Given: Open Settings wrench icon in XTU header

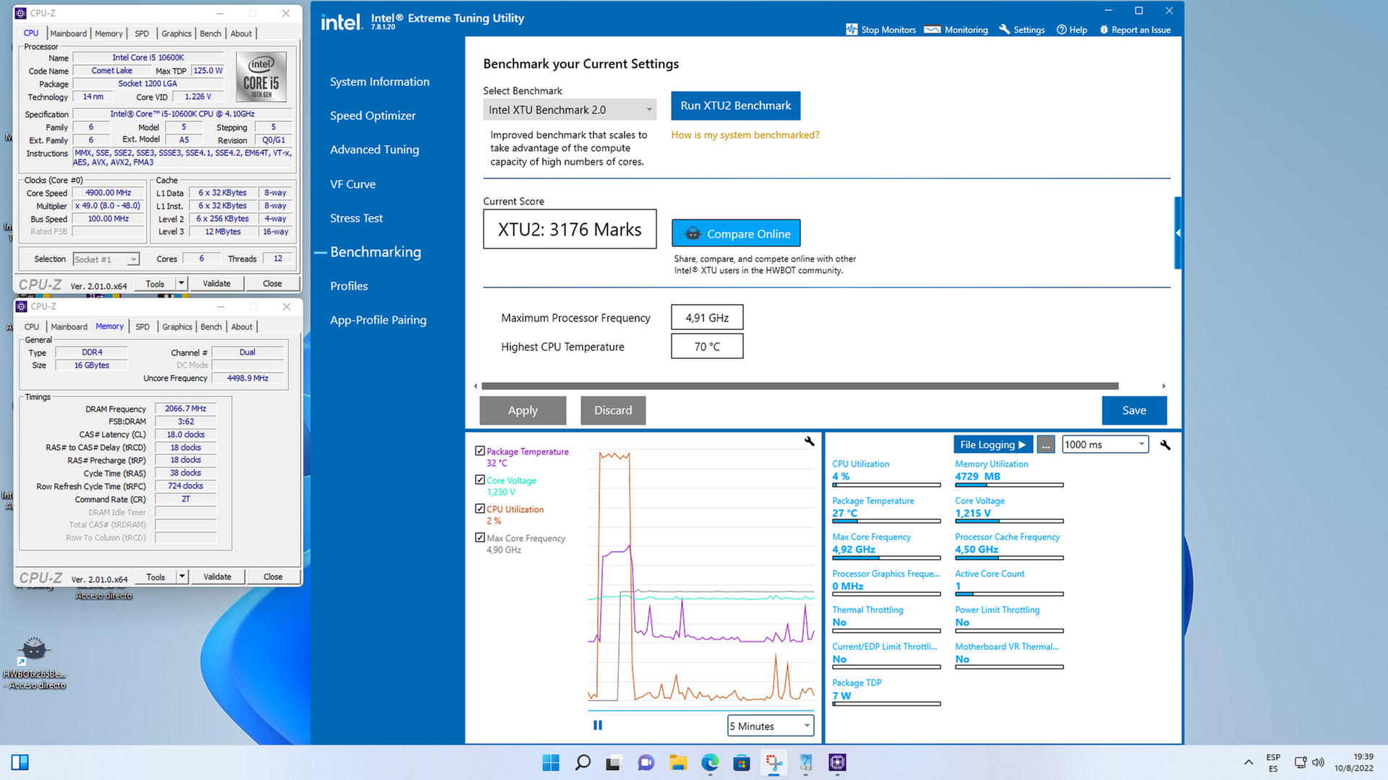Looking at the screenshot, I should pyautogui.click(x=1004, y=30).
